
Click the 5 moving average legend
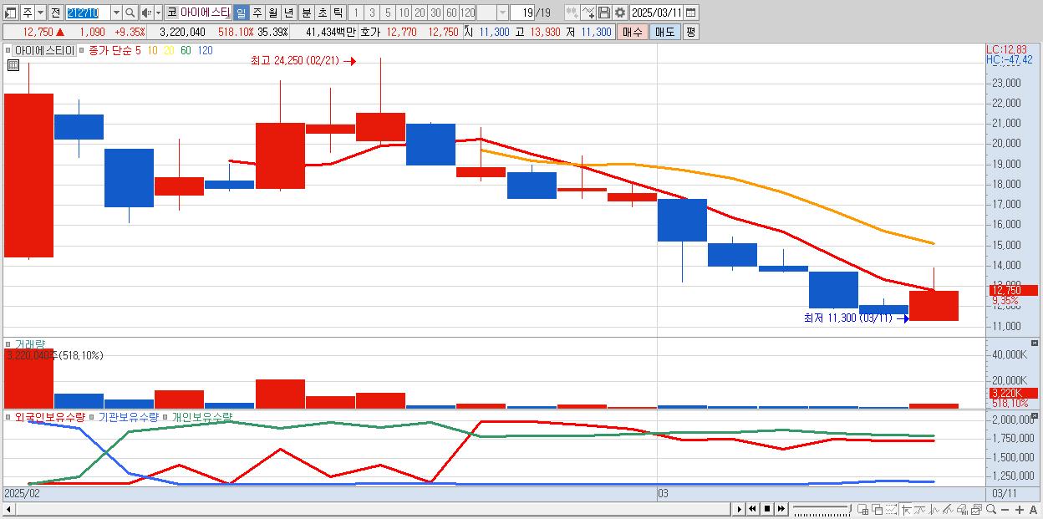(x=138, y=50)
